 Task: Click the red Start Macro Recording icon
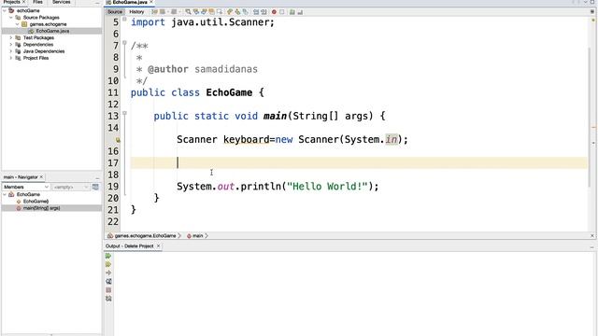tap(274, 12)
